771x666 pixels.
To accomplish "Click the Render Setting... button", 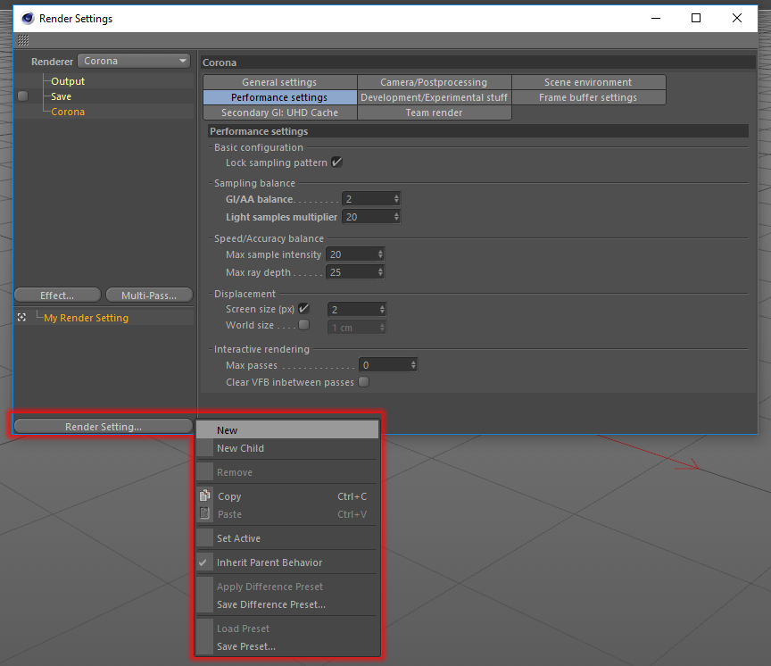I will coord(104,427).
